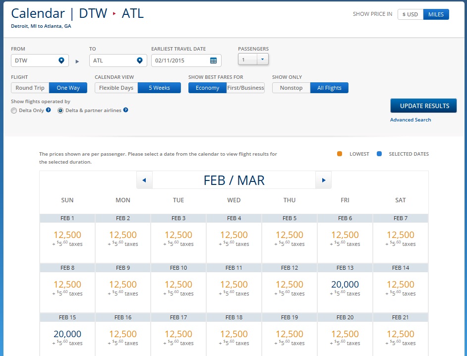The width and height of the screenshot is (467, 356).
Task: Advance to next month with right arrow
Action: (x=324, y=180)
